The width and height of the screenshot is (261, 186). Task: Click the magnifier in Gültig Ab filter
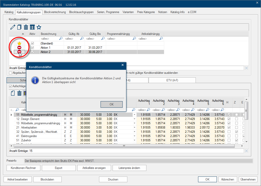pos(82,39)
